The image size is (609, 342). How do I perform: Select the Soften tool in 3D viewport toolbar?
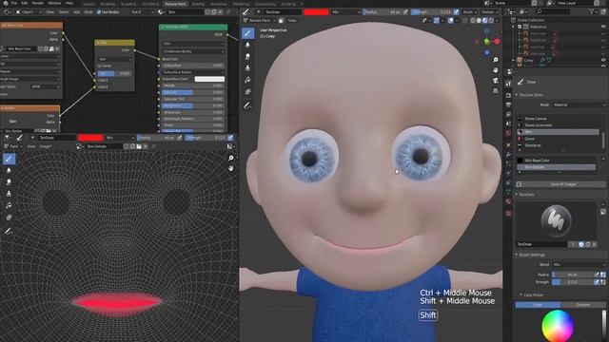click(247, 45)
